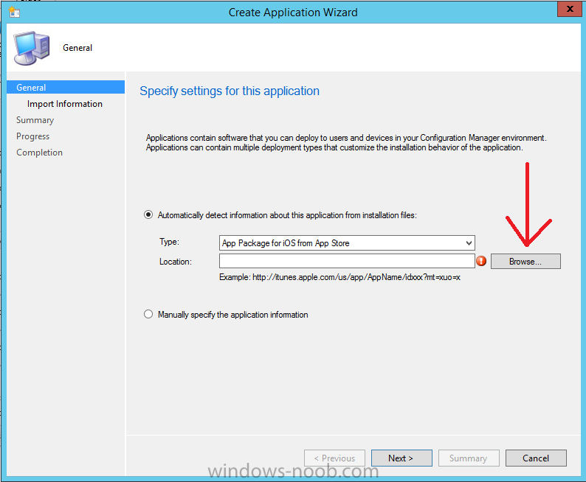Click the Cancel button

coord(536,458)
